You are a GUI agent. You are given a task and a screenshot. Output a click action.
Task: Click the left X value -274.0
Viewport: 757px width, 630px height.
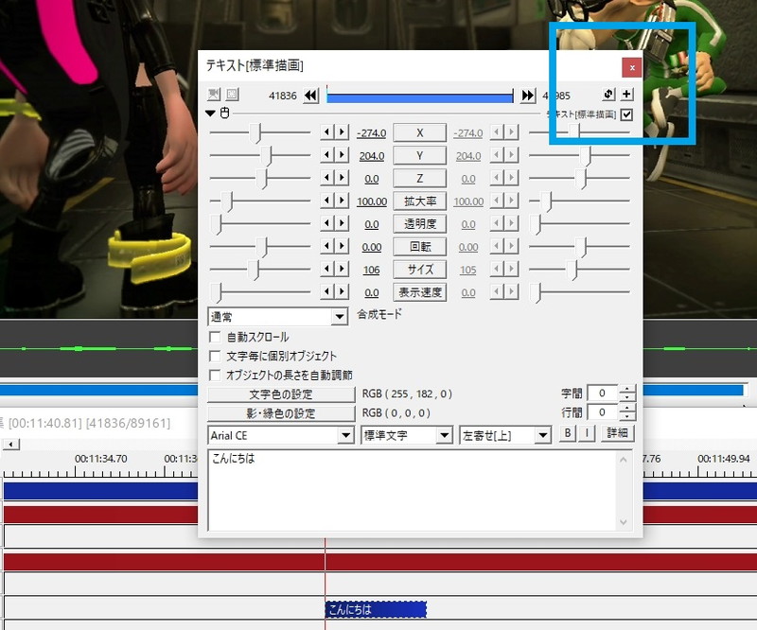click(371, 133)
